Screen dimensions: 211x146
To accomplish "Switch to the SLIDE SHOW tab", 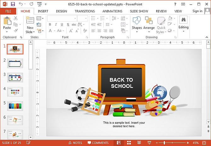I will (x=139, y=11).
